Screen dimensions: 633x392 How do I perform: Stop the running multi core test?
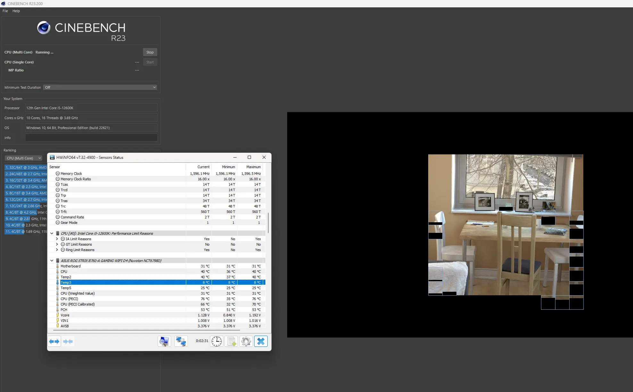point(150,52)
